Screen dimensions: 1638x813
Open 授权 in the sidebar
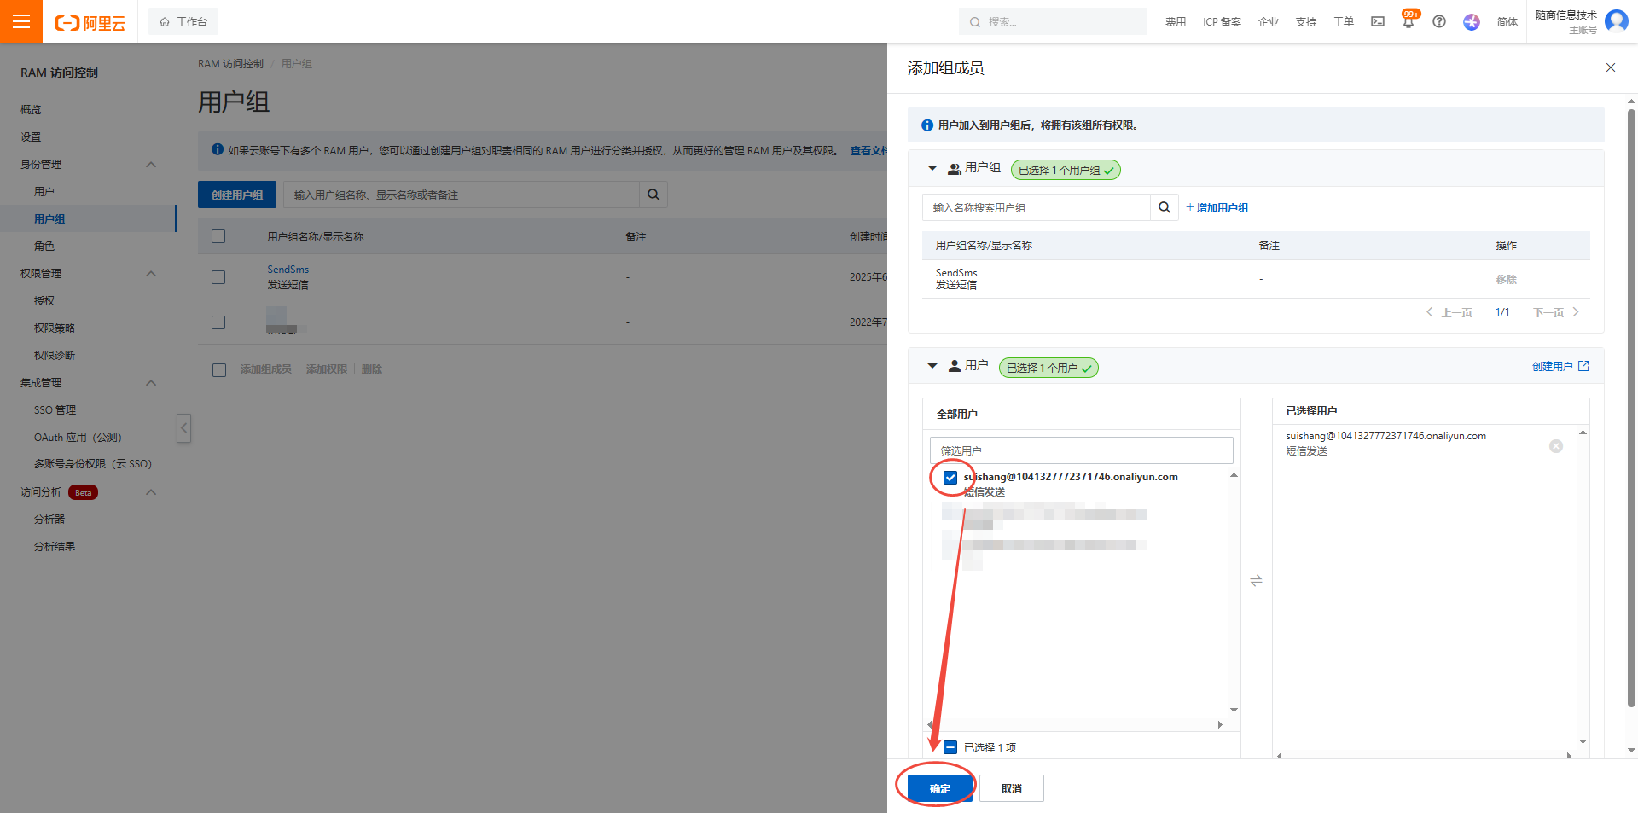point(44,300)
